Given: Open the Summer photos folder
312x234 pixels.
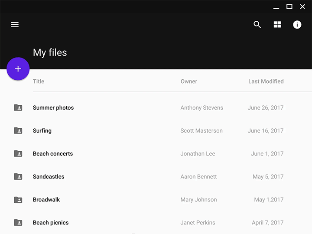Looking at the screenshot, I should click(53, 108).
